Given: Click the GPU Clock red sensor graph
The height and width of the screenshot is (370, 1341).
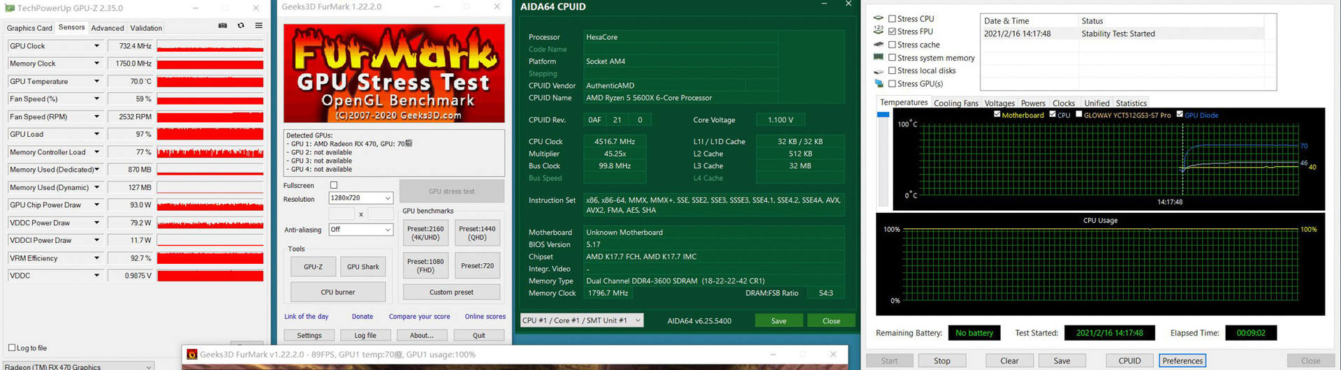Looking at the screenshot, I should (x=210, y=46).
